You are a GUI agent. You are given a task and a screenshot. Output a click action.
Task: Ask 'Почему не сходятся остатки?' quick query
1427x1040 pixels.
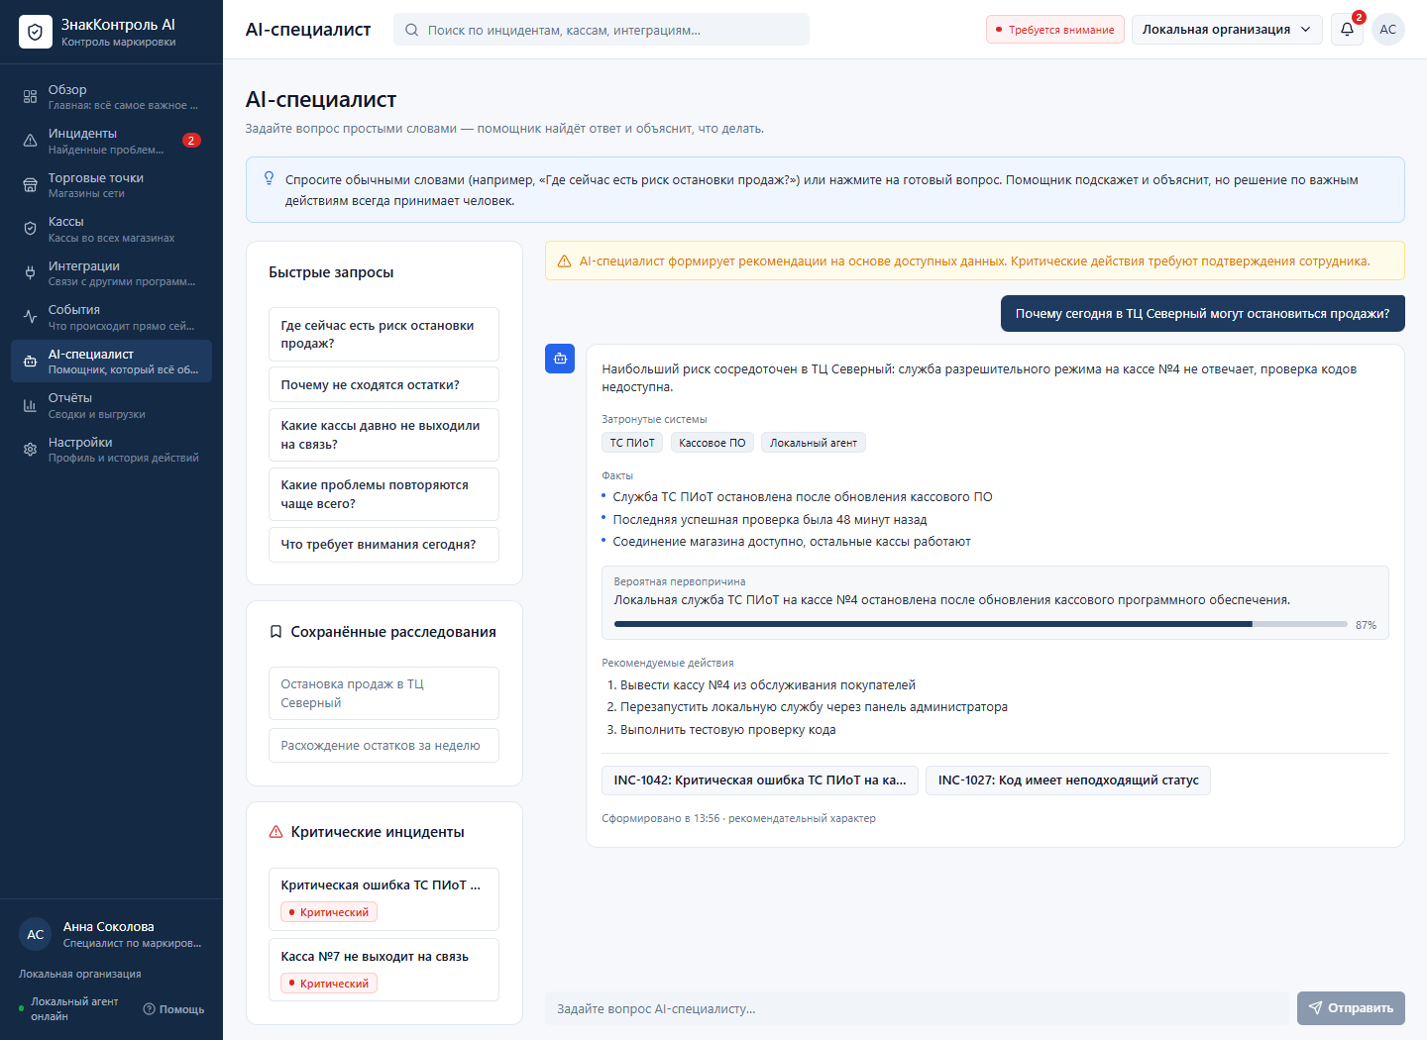pyautogui.click(x=384, y=385)
